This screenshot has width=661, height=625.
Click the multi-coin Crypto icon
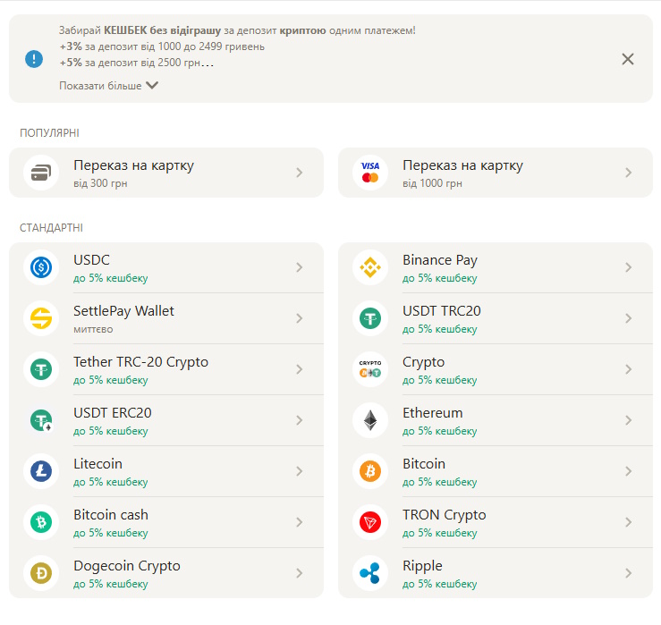(370, 369)
